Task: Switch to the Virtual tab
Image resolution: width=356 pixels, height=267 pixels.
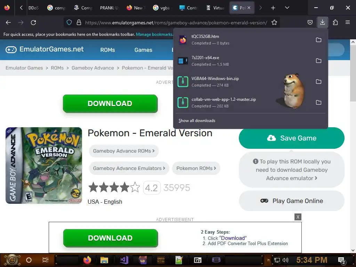Action: pos(216,8)
